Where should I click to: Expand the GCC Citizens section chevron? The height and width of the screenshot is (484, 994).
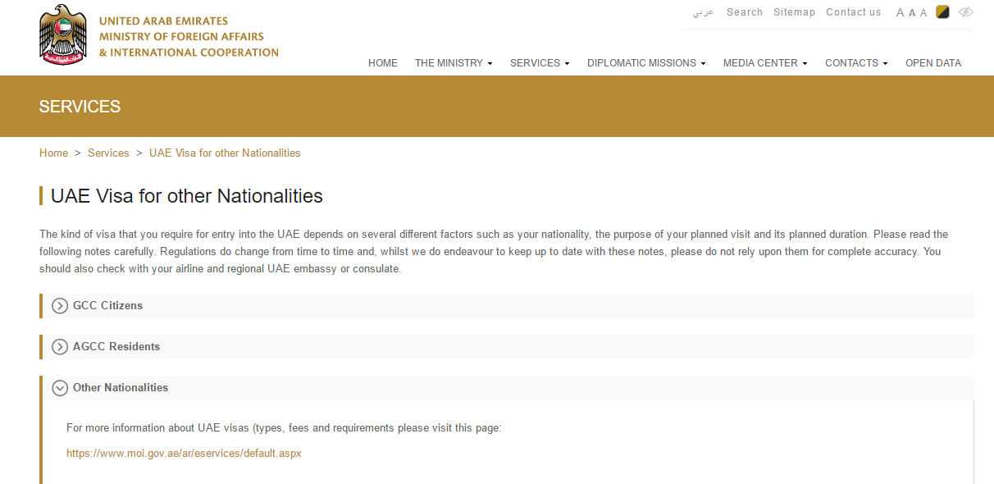tap(60, 306)
